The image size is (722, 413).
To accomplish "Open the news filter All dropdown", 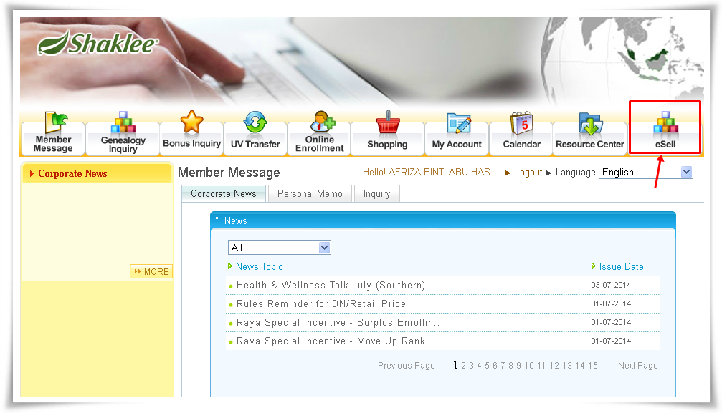I will click(x=280, y=248).
